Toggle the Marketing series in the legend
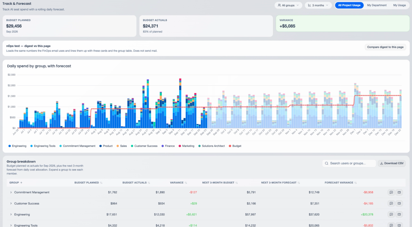412x227 pixels. click(x=186, y=146)
